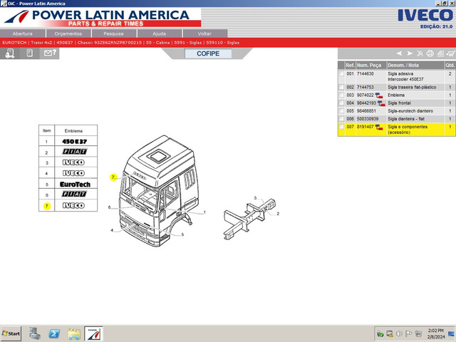
Task: Click the 450E37 emblem in item table
Action: 75,142
